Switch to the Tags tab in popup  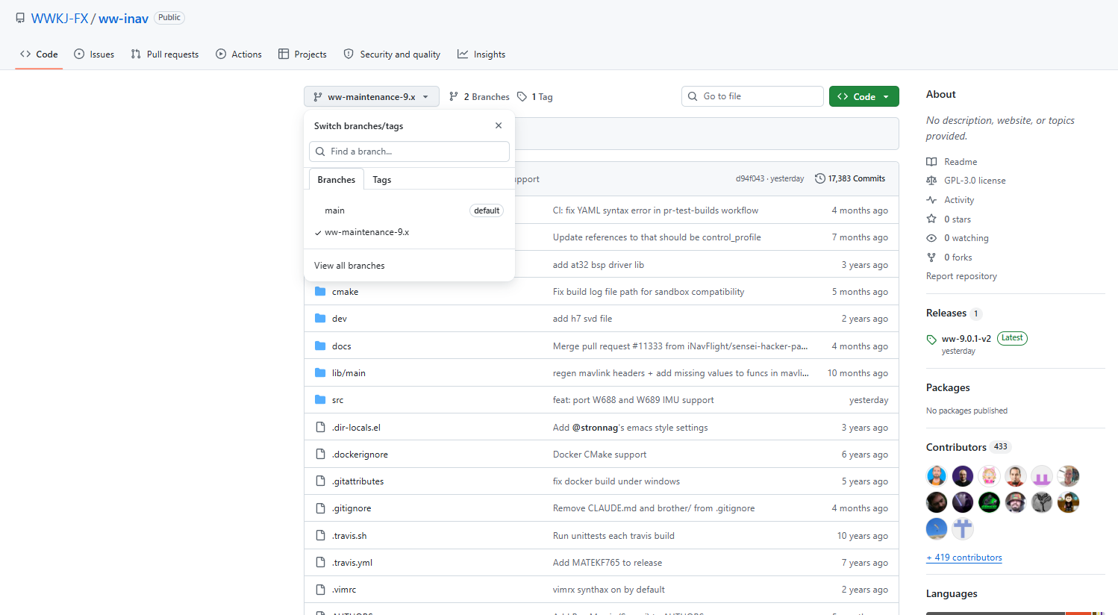pyautogui.click(x=382, y=180)
